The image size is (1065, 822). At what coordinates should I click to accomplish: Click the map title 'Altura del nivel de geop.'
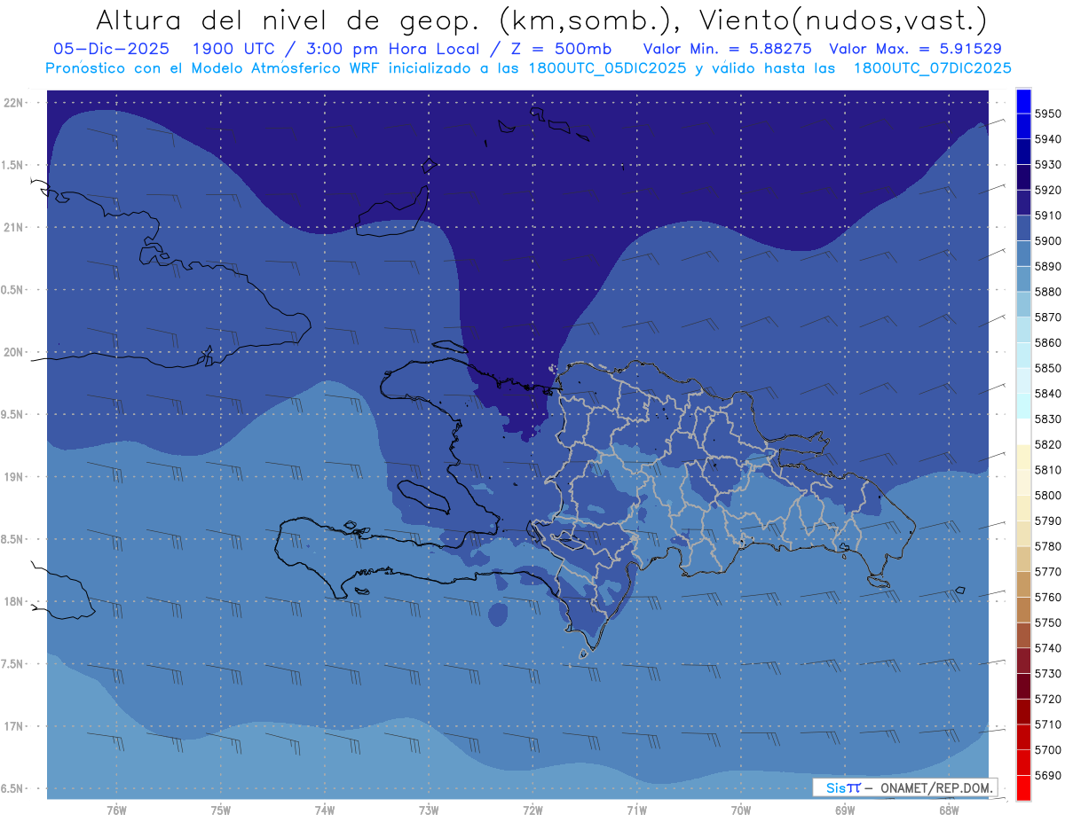290,20
